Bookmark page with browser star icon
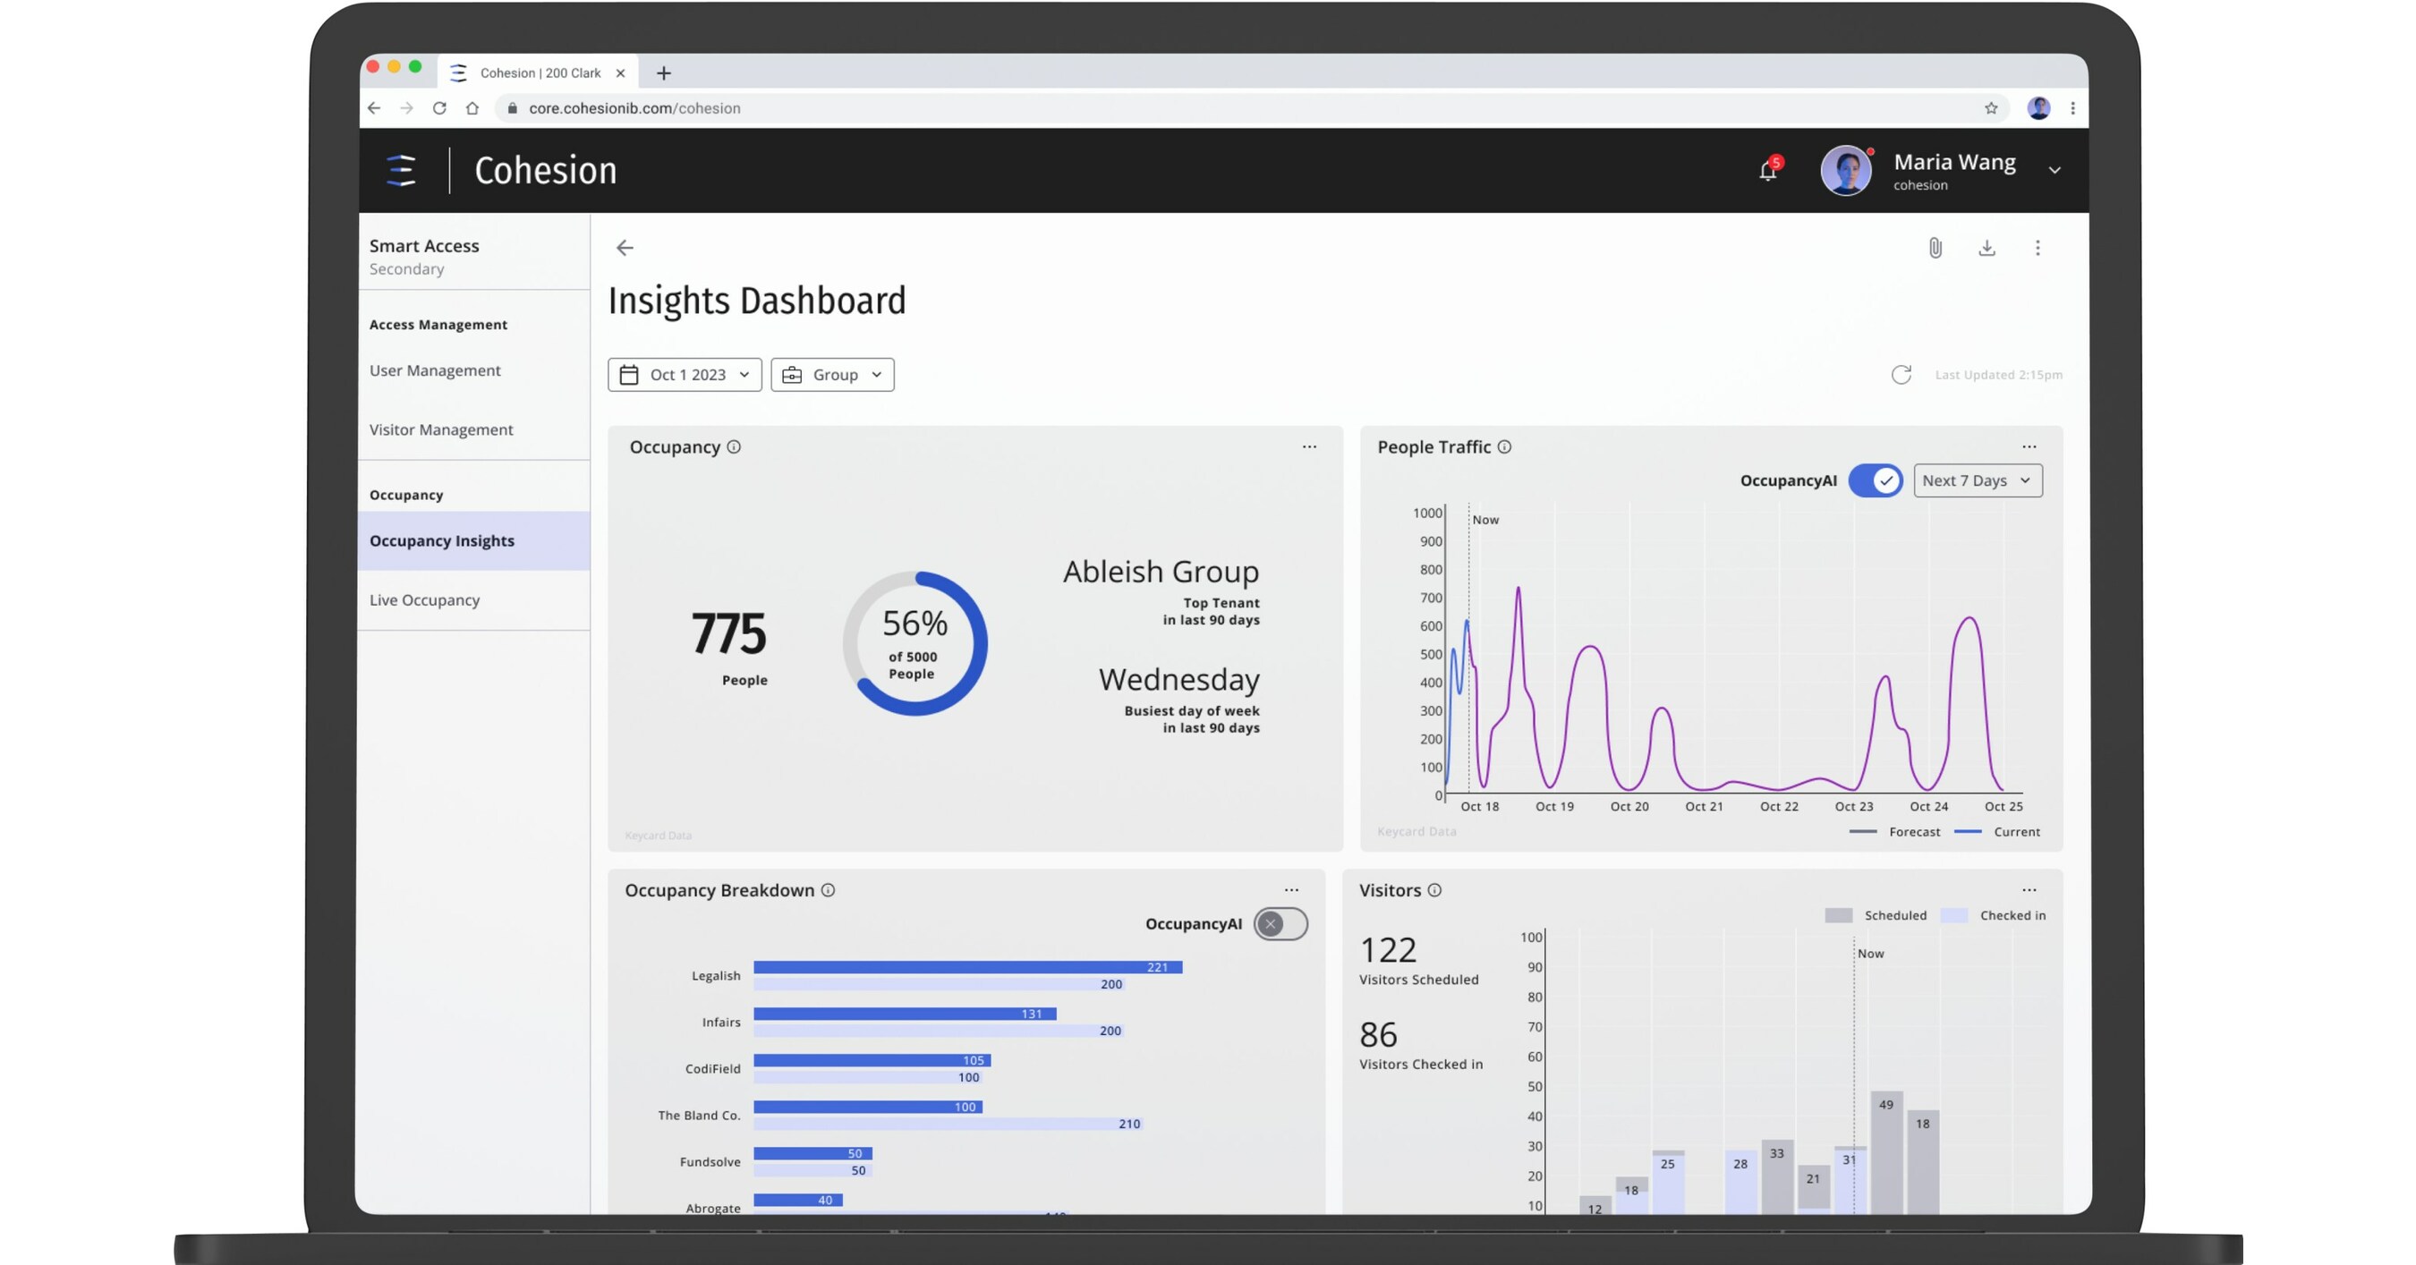The image size is (2416, 1265). tap(1990, 108)
